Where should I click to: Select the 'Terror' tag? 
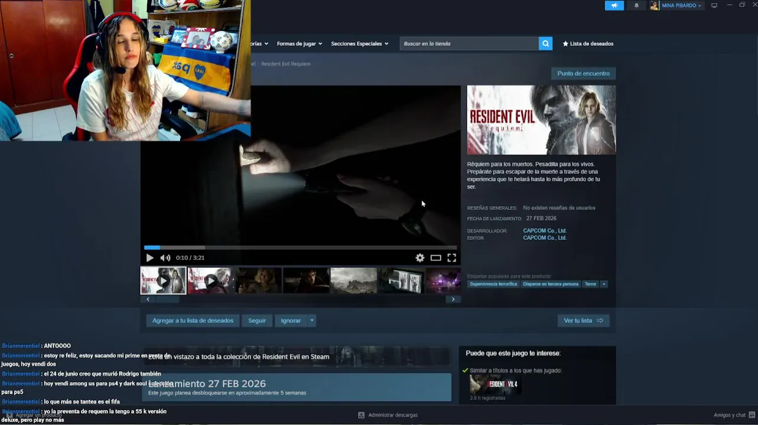click(x=591, y=284)
